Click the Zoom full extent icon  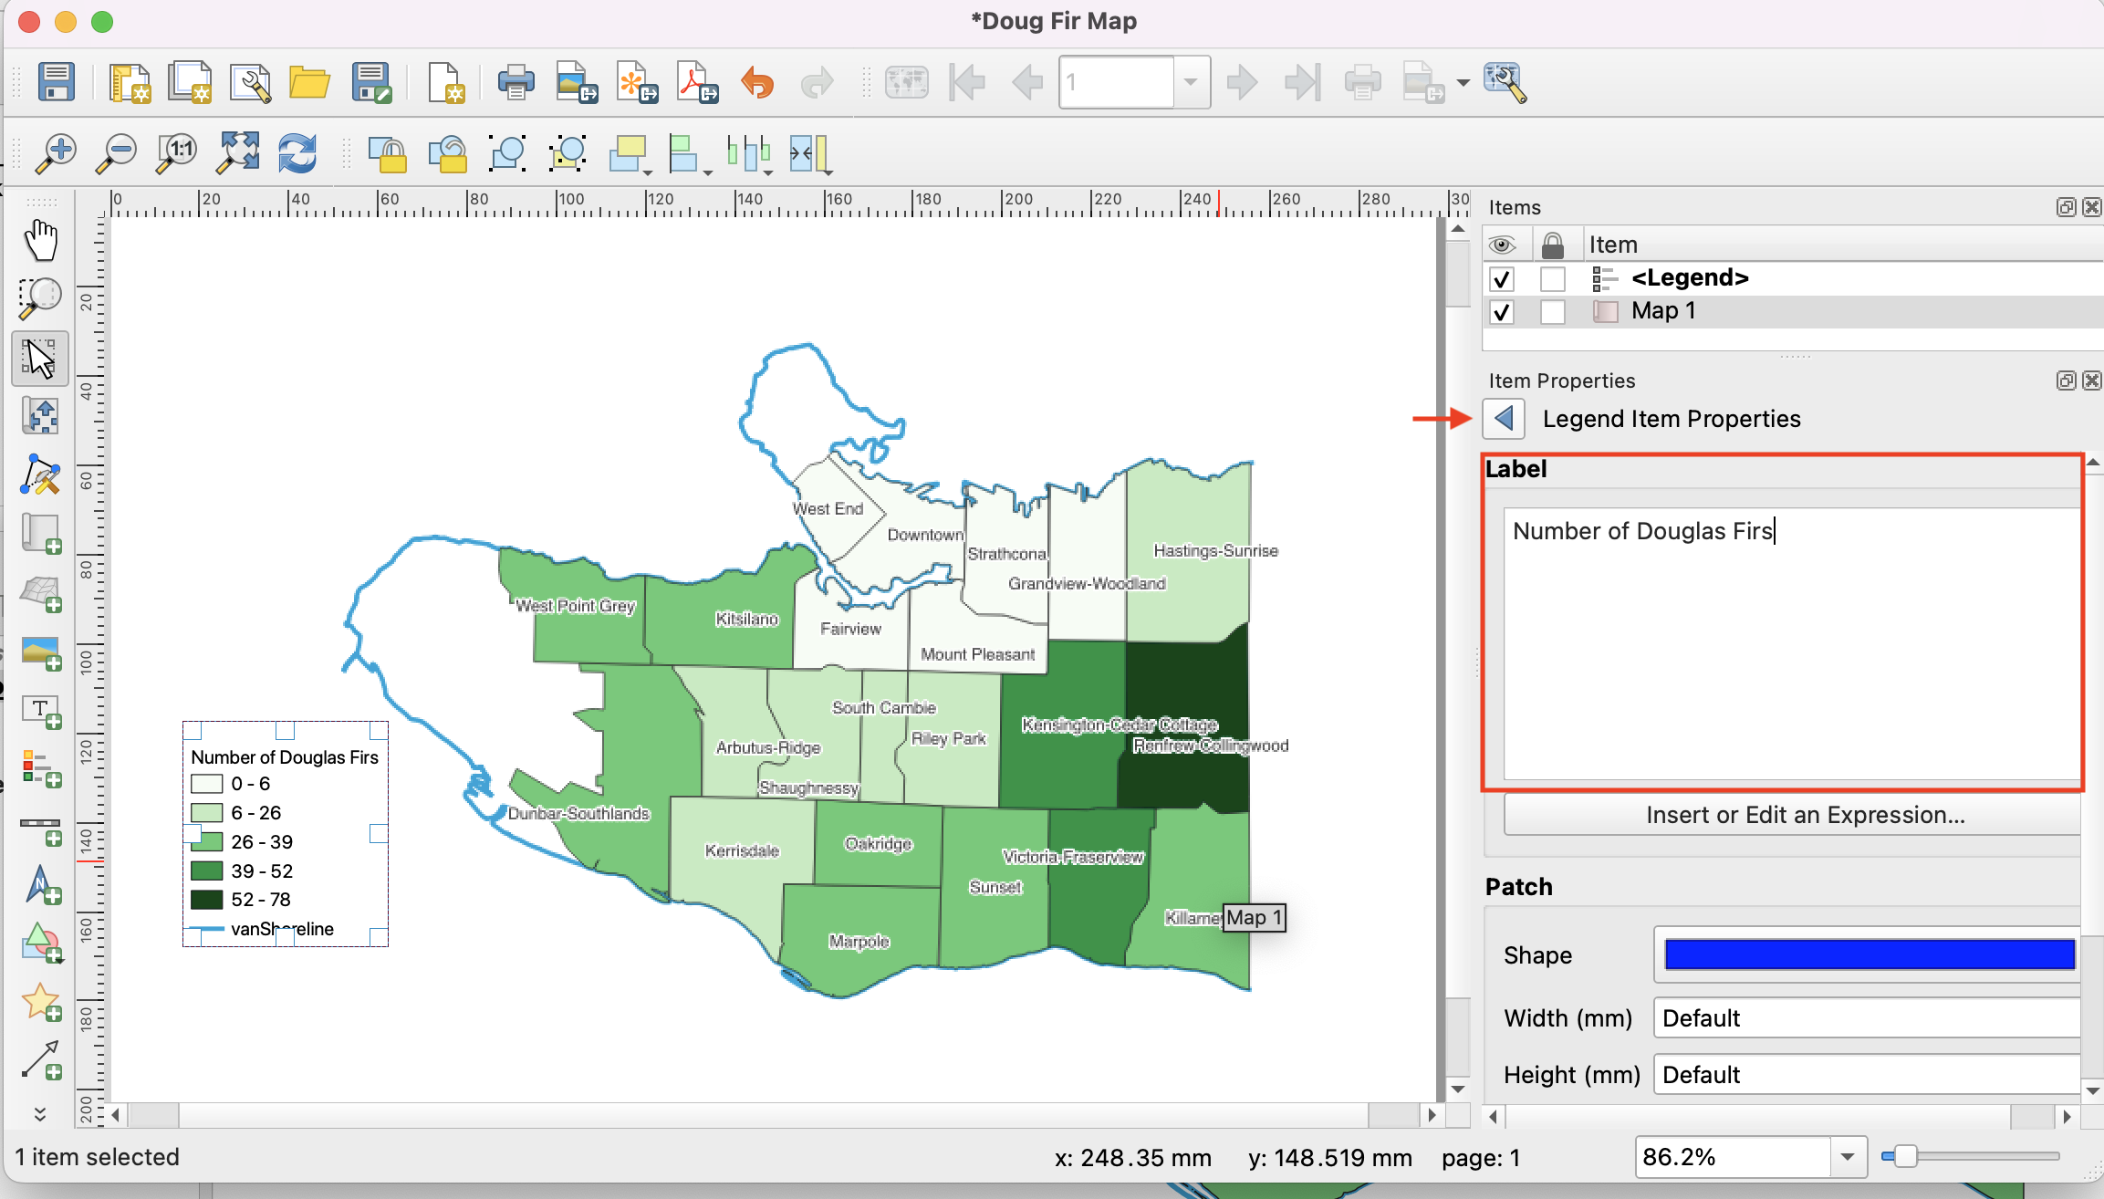[x=236, y=153]
